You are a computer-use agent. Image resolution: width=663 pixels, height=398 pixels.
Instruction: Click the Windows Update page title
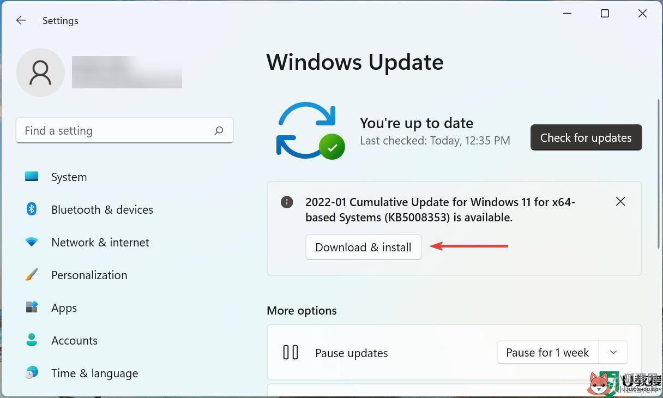click(x=355, y=62)
